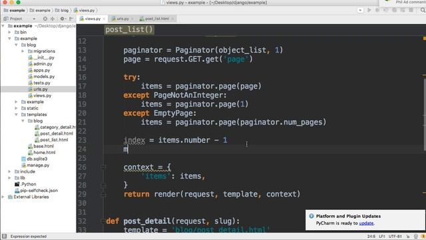Click scroll-from-source icon in Project panel
The height and width of the screenshot is (240, 426).
[45, 19]
